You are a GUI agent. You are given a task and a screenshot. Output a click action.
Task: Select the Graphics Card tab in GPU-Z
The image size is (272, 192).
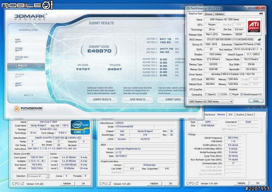tap(195, 14)
